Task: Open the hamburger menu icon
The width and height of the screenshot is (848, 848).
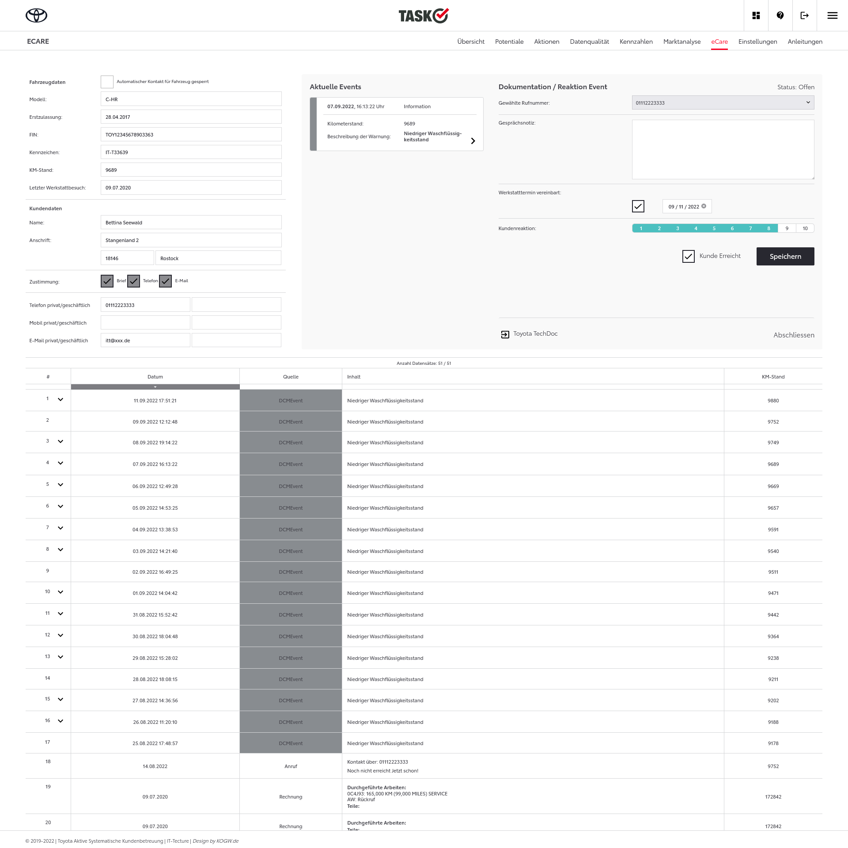Action: (832, 15)
